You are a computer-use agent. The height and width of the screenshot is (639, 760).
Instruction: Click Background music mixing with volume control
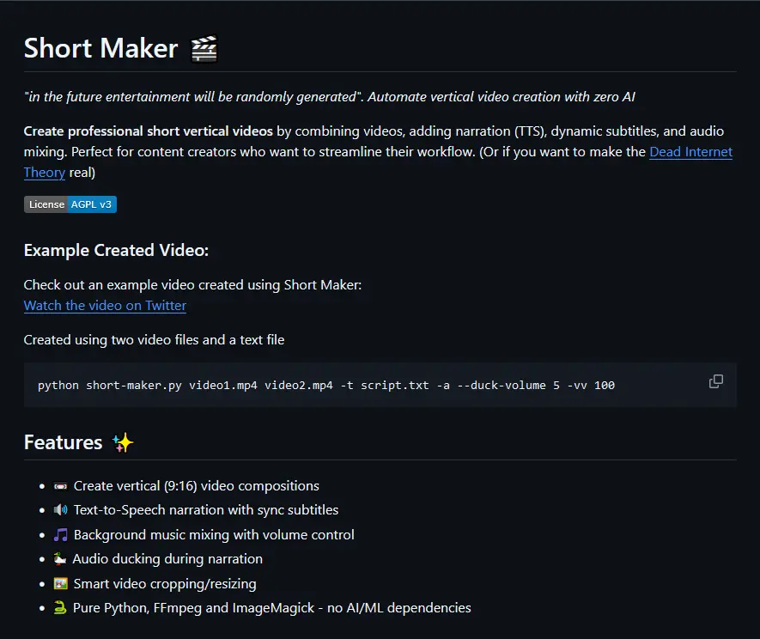[x=214, y=535]
